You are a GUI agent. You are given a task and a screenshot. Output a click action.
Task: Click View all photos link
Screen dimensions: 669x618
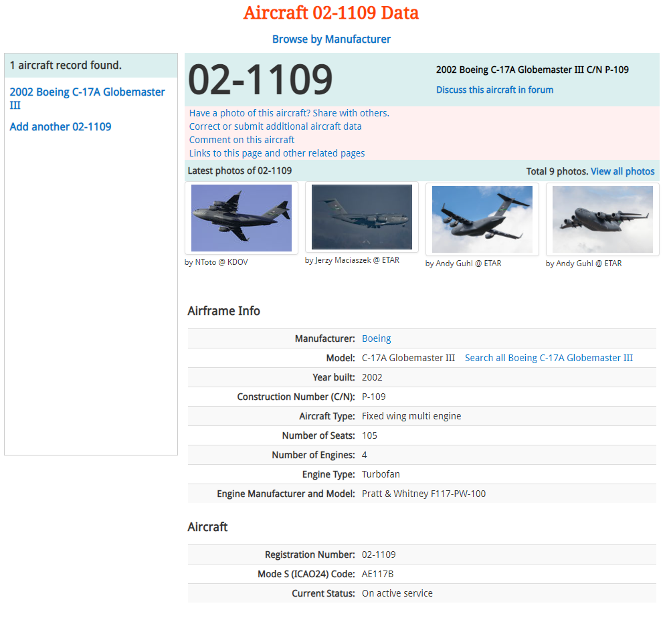(x=622, y=171)
